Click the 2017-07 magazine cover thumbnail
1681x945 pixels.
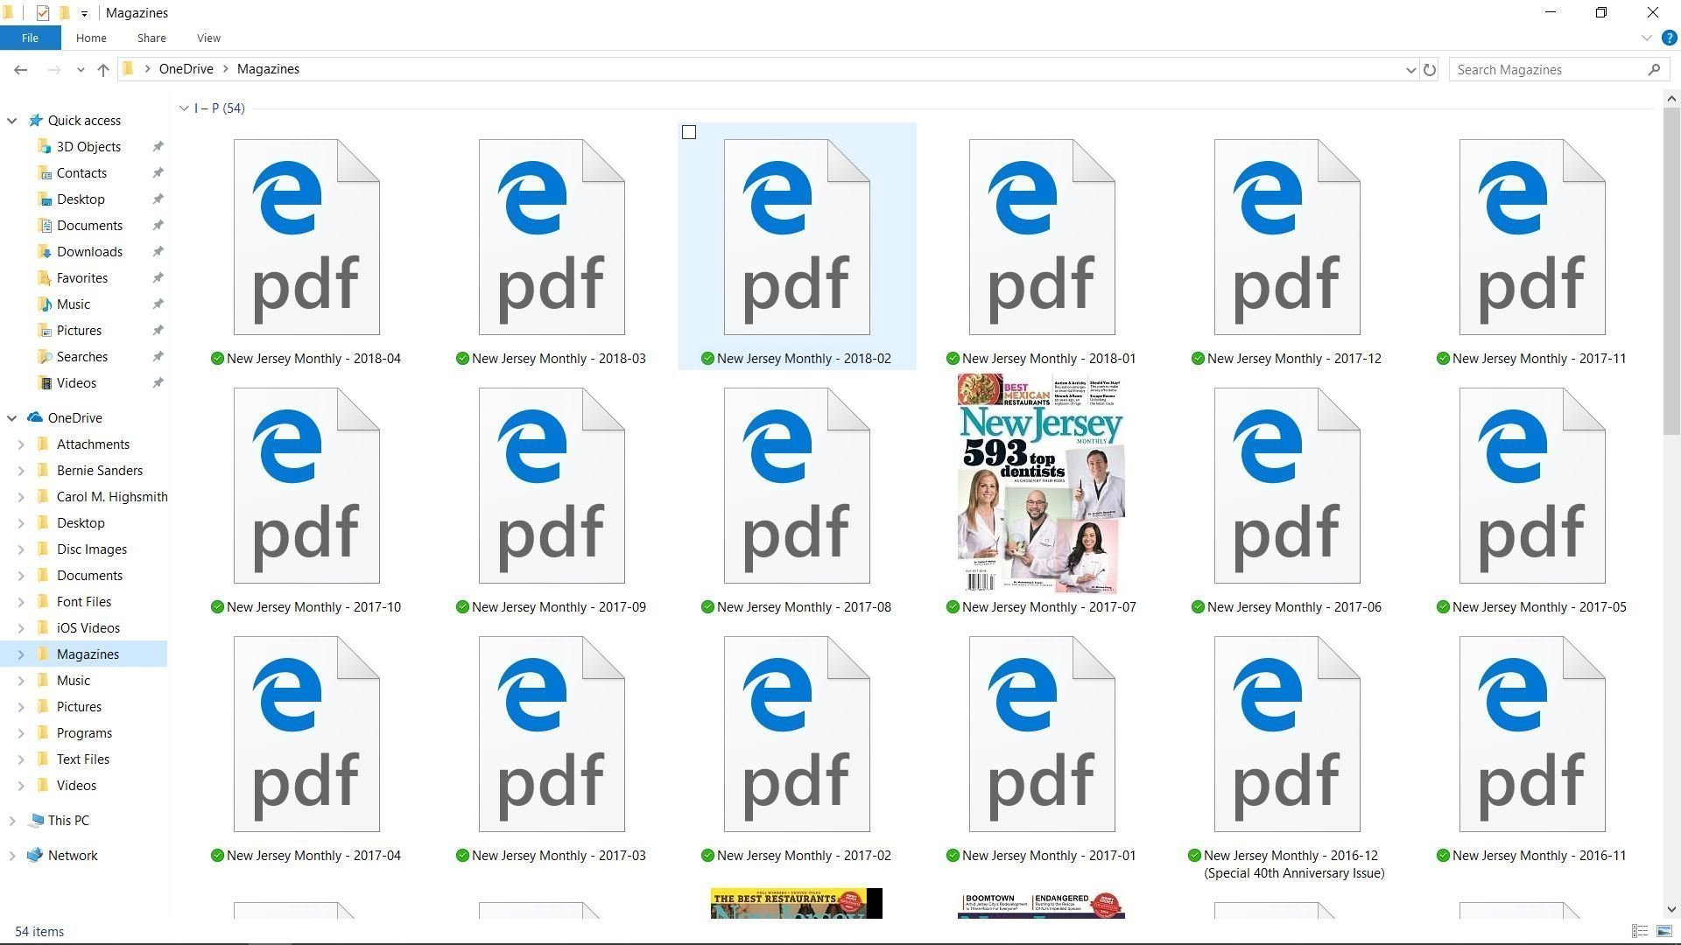pos(1041,484)
